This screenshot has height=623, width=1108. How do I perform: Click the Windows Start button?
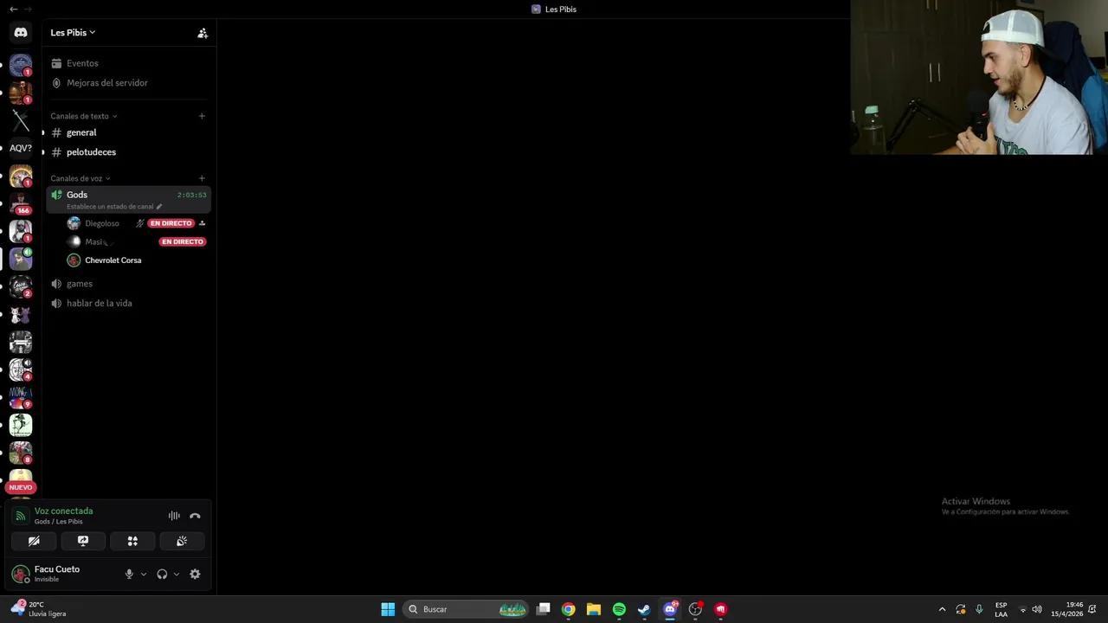388,609
